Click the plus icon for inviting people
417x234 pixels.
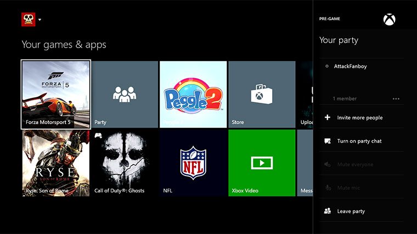pyautogui.click(x=328, y=118)
